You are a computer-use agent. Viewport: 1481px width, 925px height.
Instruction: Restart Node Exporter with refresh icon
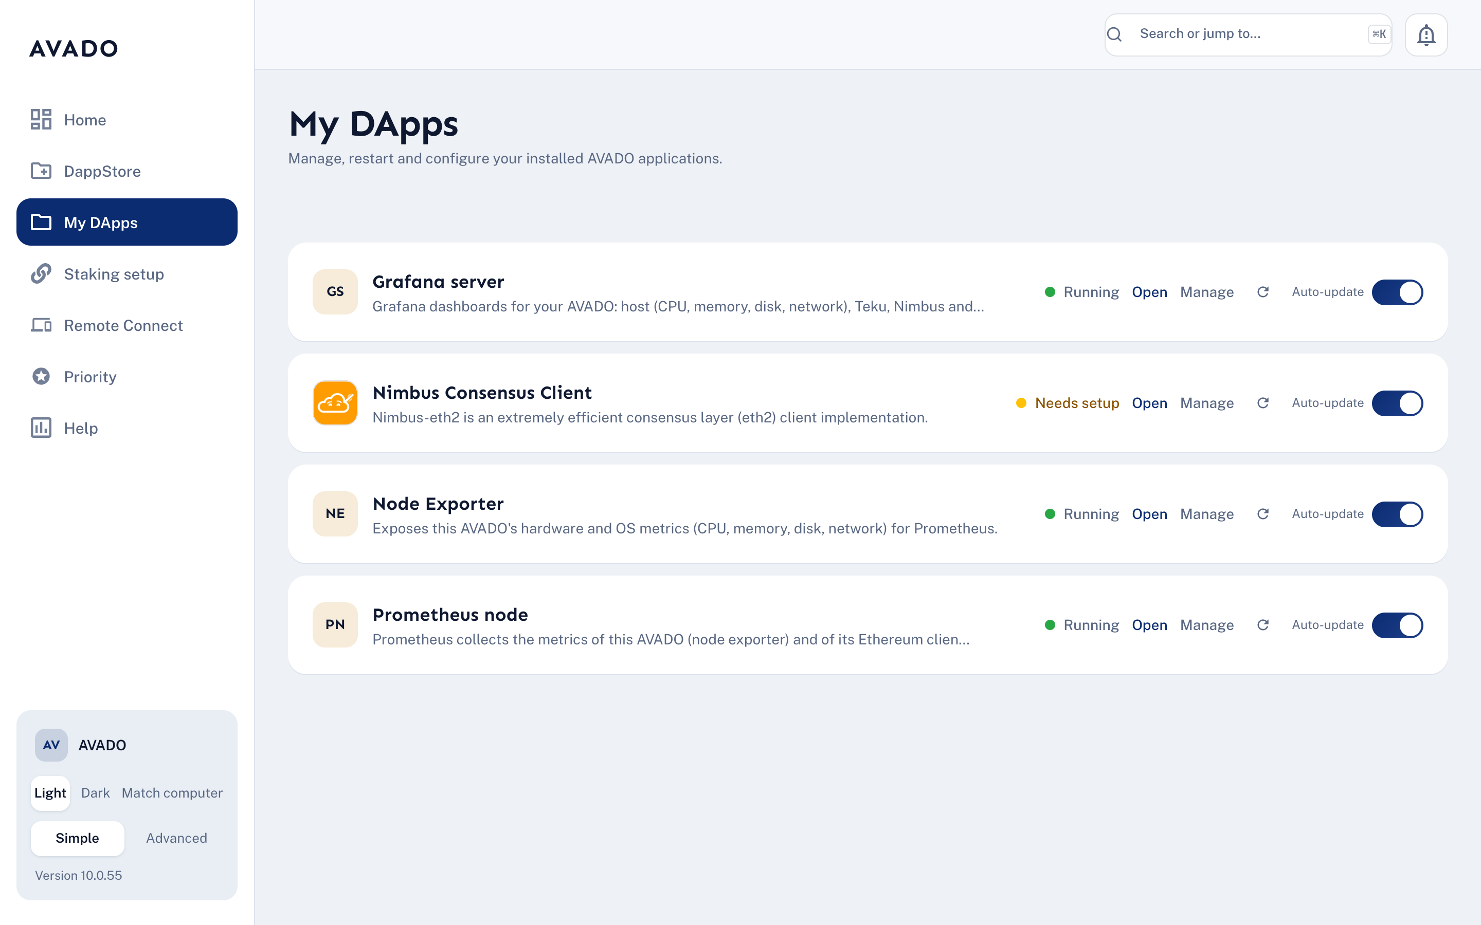click(x=1262, y=514)
